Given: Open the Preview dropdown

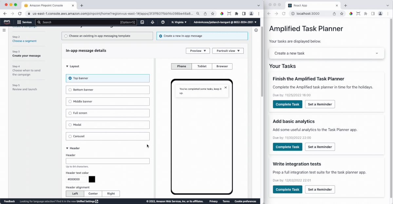Looking at the screenshot, I should pos(198,51).
